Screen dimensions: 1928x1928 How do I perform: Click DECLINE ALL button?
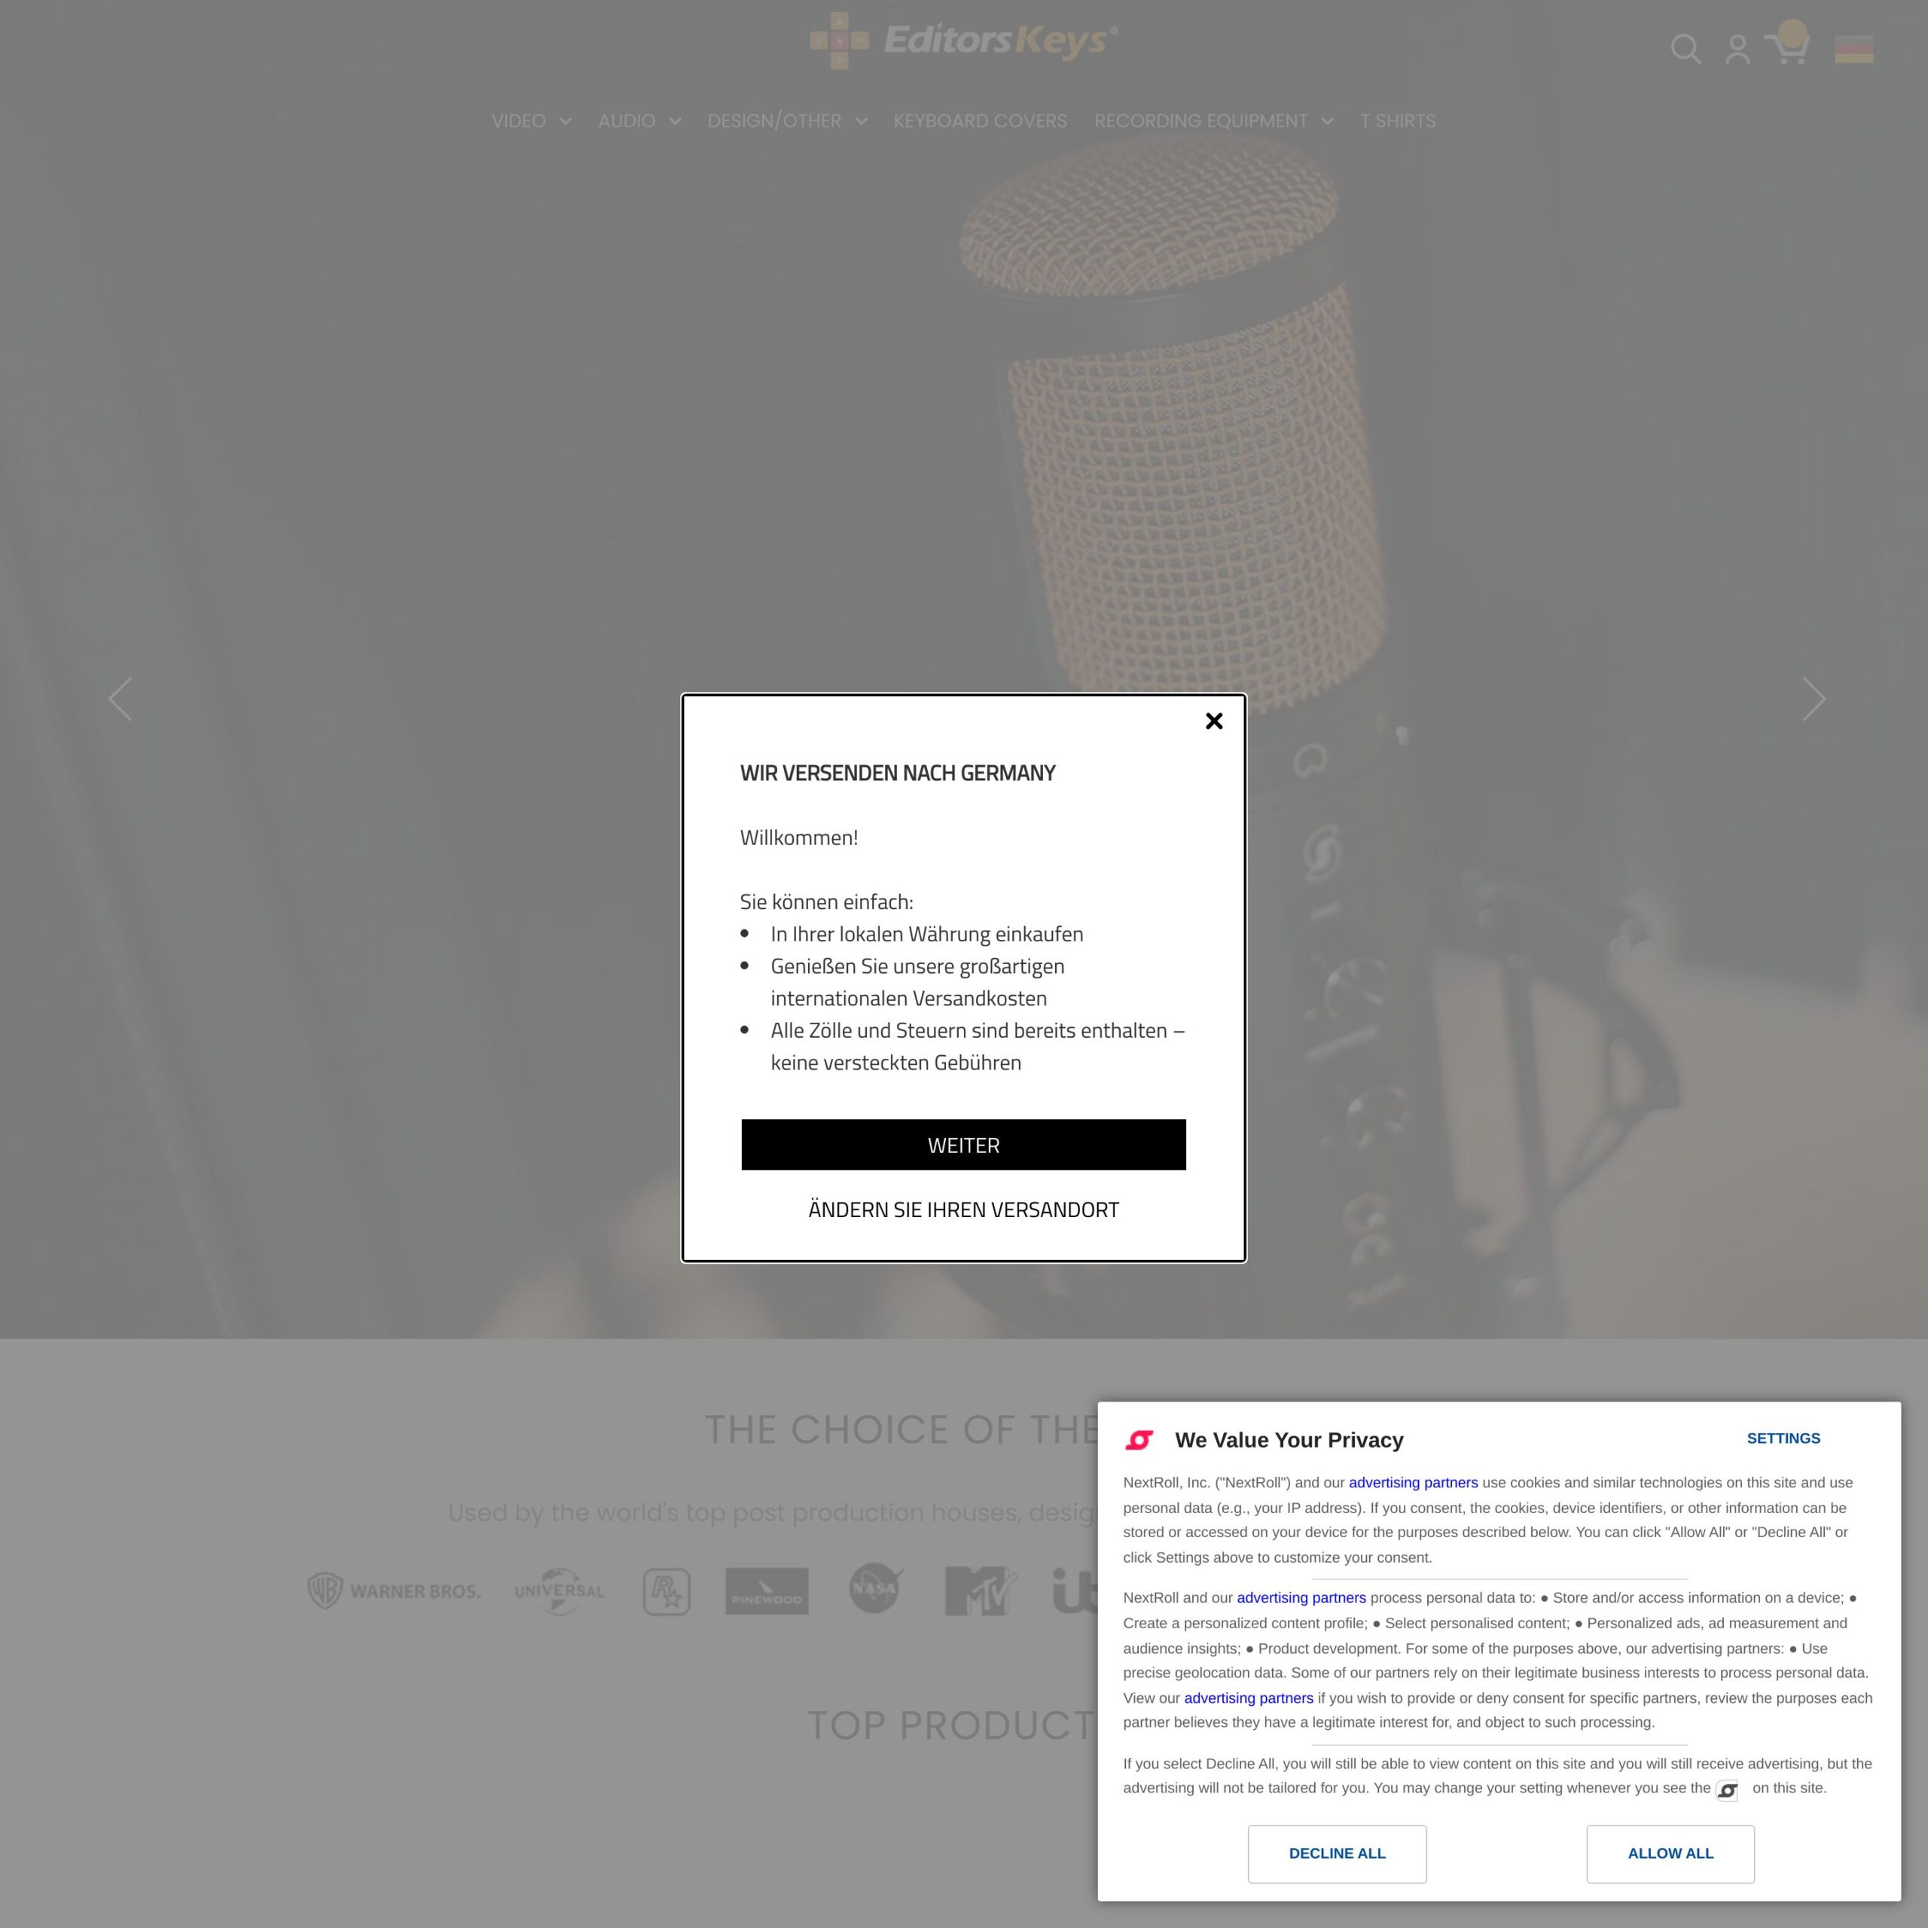1336,1853
